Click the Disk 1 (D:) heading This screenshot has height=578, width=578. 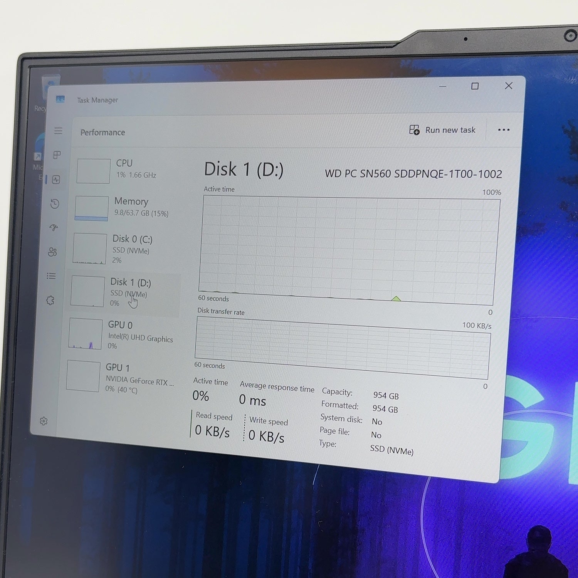coord(244,169)
